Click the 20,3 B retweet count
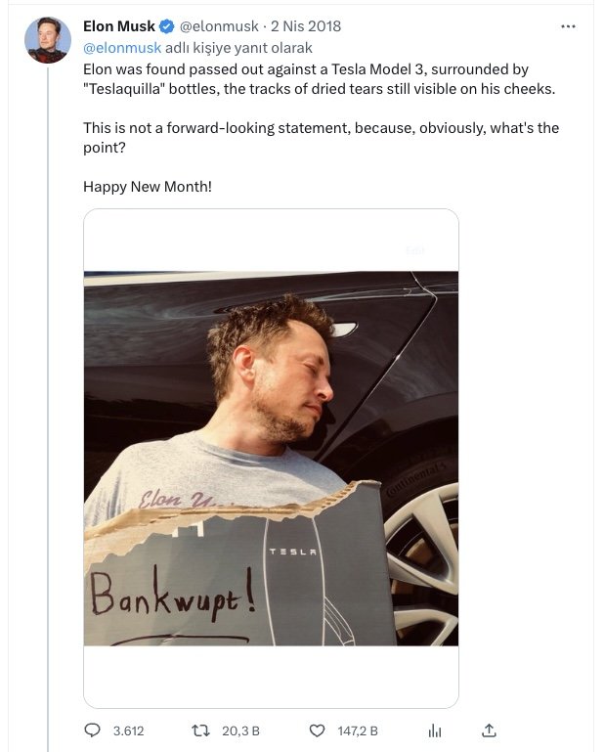604x752 pixels. (241, 730)
